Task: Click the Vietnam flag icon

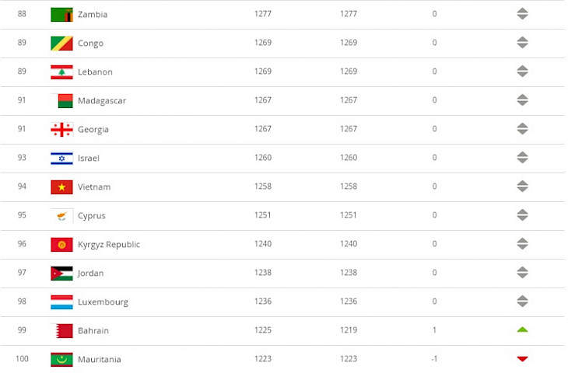Action: point(61,187)
